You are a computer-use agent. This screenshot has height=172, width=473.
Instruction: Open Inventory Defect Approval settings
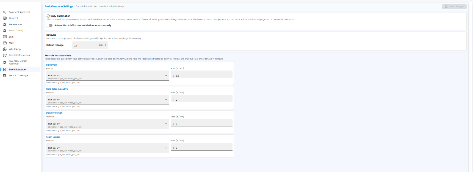pyautogui.click(x=18, y=62)
